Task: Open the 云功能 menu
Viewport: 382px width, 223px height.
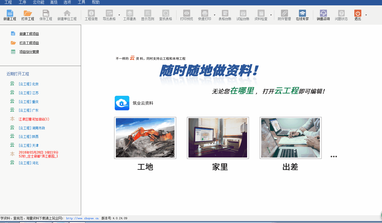Action: [38, 2]
